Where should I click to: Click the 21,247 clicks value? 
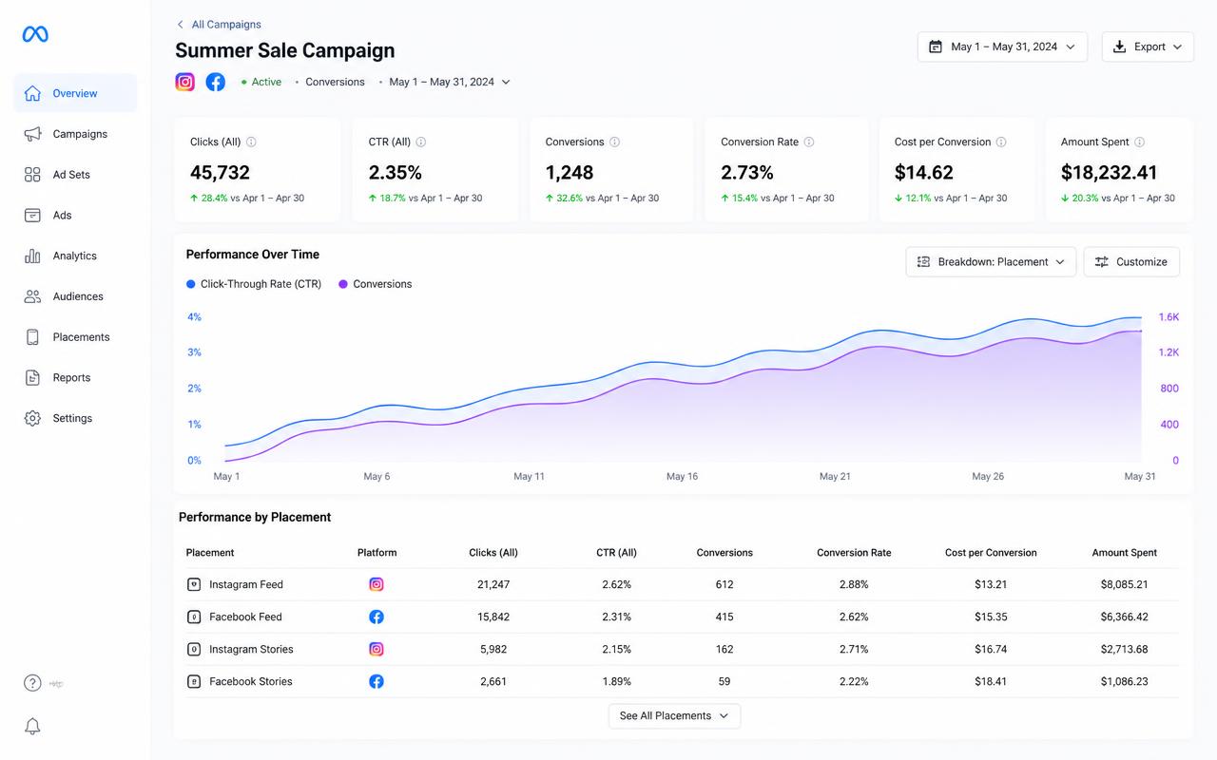(x=493, y=585)
